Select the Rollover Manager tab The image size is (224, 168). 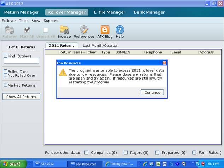[66, 12]
